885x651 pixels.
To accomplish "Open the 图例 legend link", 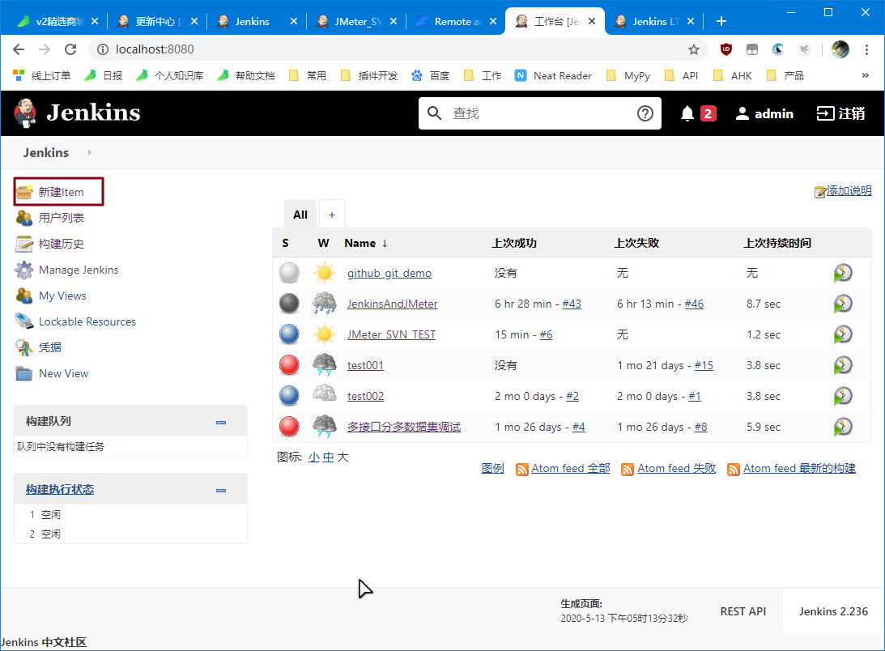I will [x=493, y=469].
